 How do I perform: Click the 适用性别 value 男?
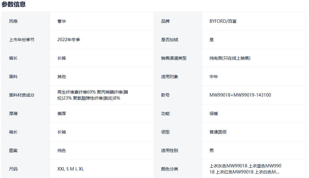coord(211,150)
